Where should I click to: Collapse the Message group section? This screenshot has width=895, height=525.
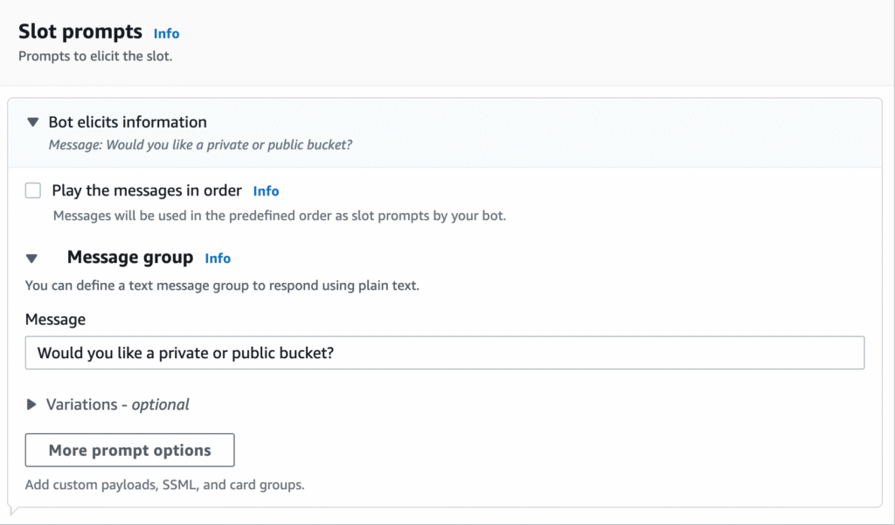32,259
